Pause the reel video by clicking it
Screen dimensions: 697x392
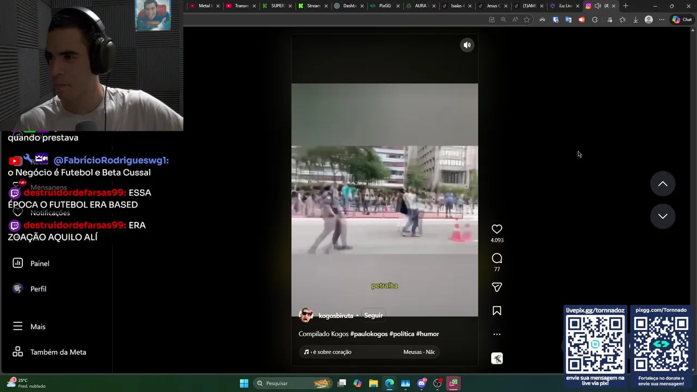(x=384, y=199)
